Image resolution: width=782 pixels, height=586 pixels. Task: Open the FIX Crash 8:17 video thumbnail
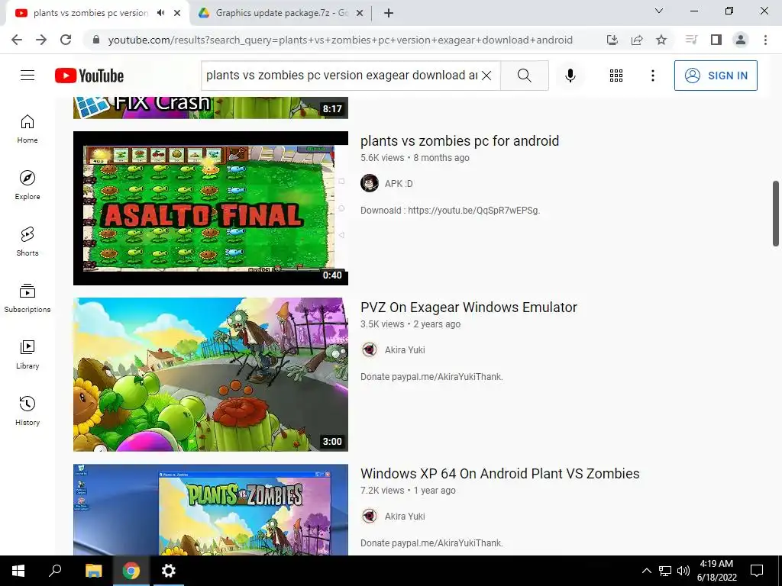[x=211, y=108]
